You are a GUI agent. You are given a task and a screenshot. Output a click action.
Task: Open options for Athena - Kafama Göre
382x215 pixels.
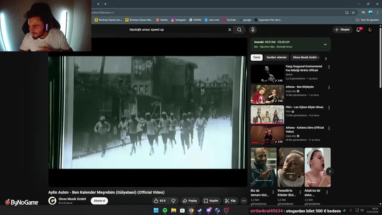(329, 128)
